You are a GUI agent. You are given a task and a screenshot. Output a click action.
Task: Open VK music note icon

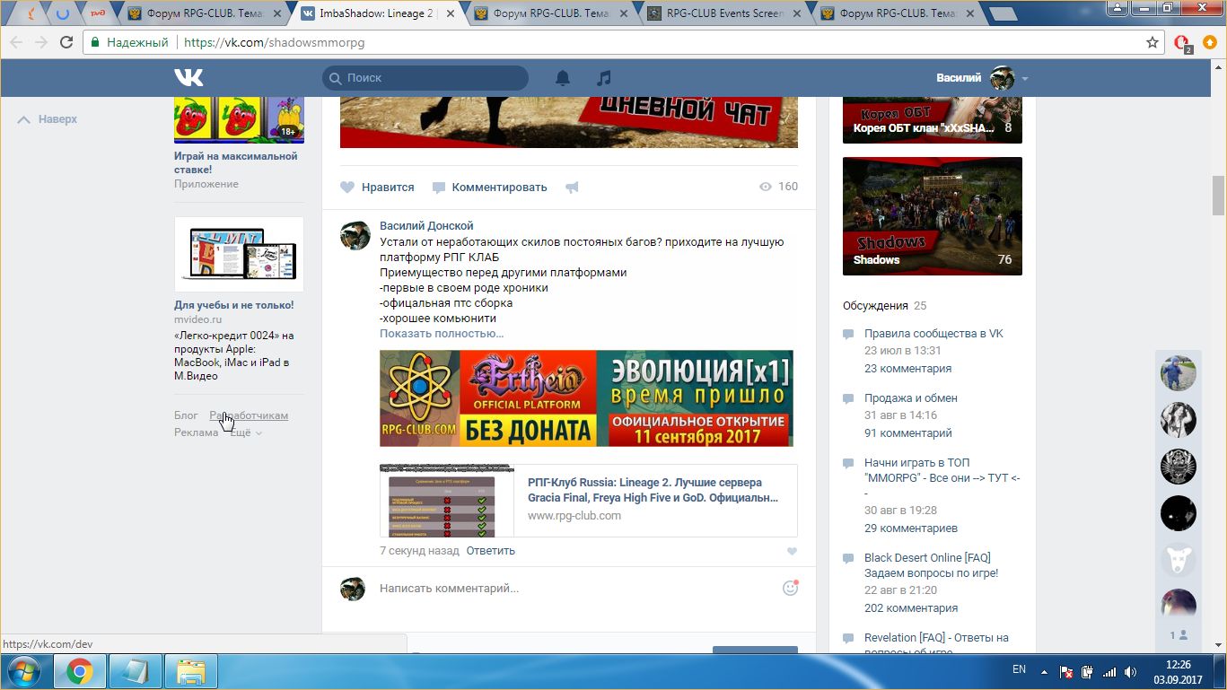(604, 78)
